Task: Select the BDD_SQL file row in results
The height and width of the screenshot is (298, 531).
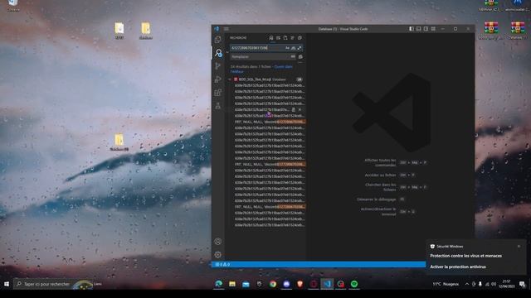Action: (x=265, y=79)
